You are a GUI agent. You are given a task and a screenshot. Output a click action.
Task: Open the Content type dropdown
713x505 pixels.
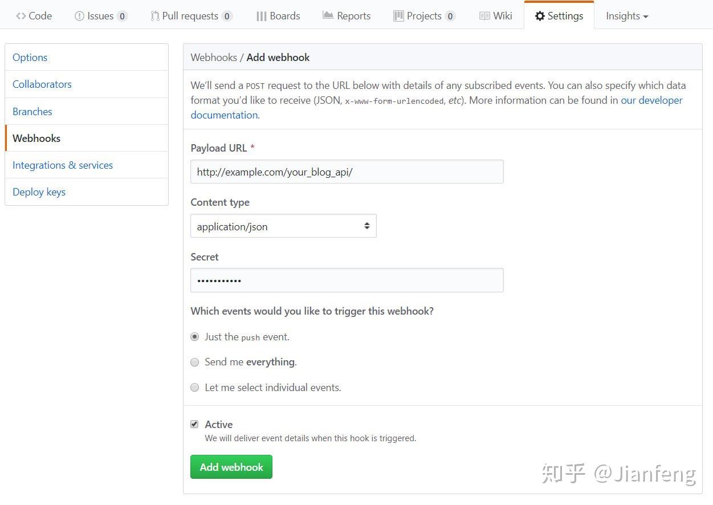(x=283, y=226)
